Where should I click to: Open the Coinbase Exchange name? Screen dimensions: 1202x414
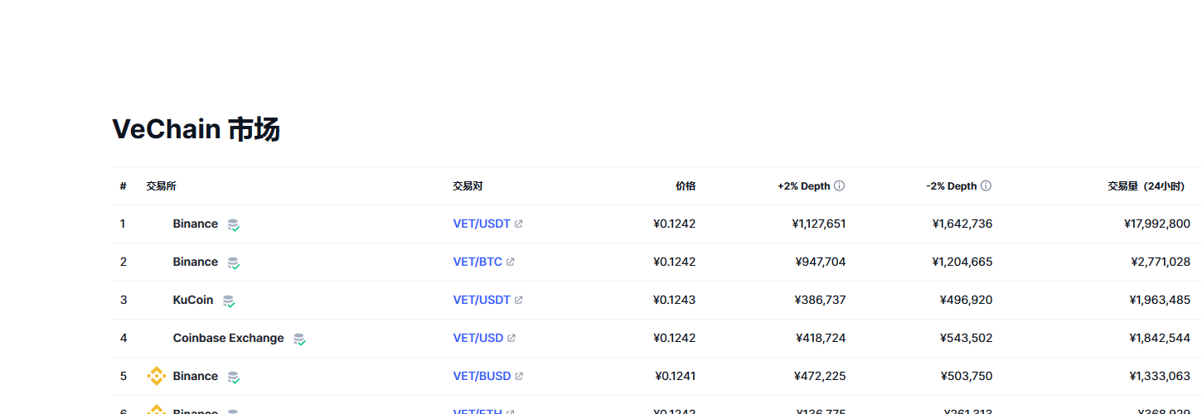[x=228, y=338]
